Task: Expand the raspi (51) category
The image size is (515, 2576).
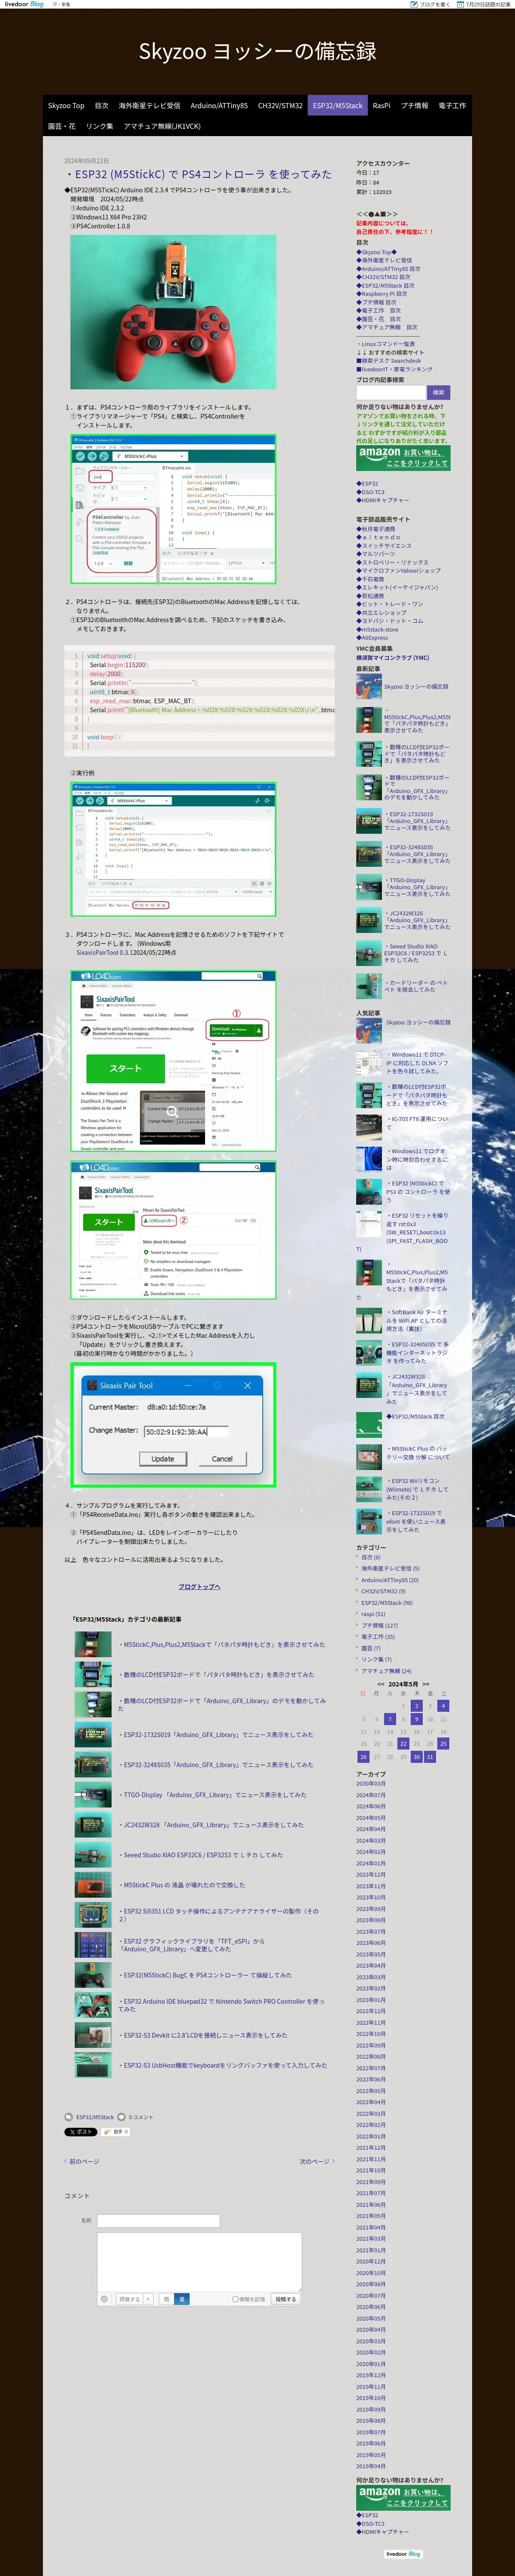Action: [373, 1614]
